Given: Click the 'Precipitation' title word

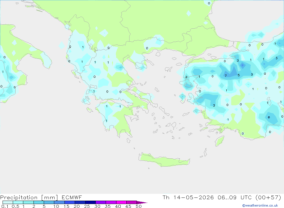Looking at the screenshot, I should point(19,198).
